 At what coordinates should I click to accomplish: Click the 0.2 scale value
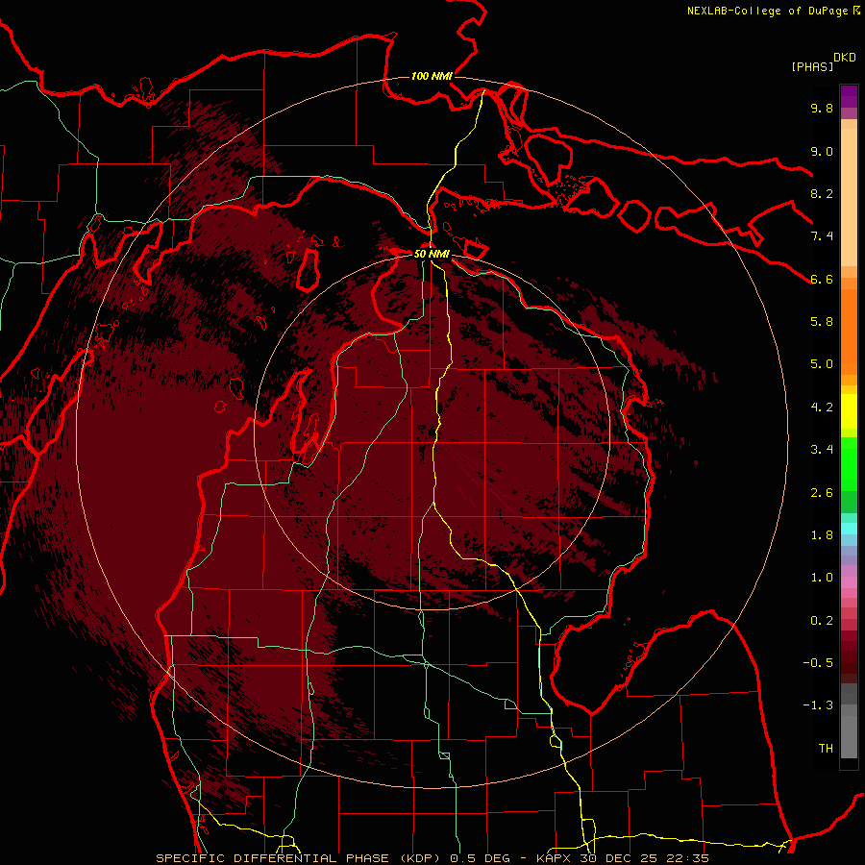(822, 621)
